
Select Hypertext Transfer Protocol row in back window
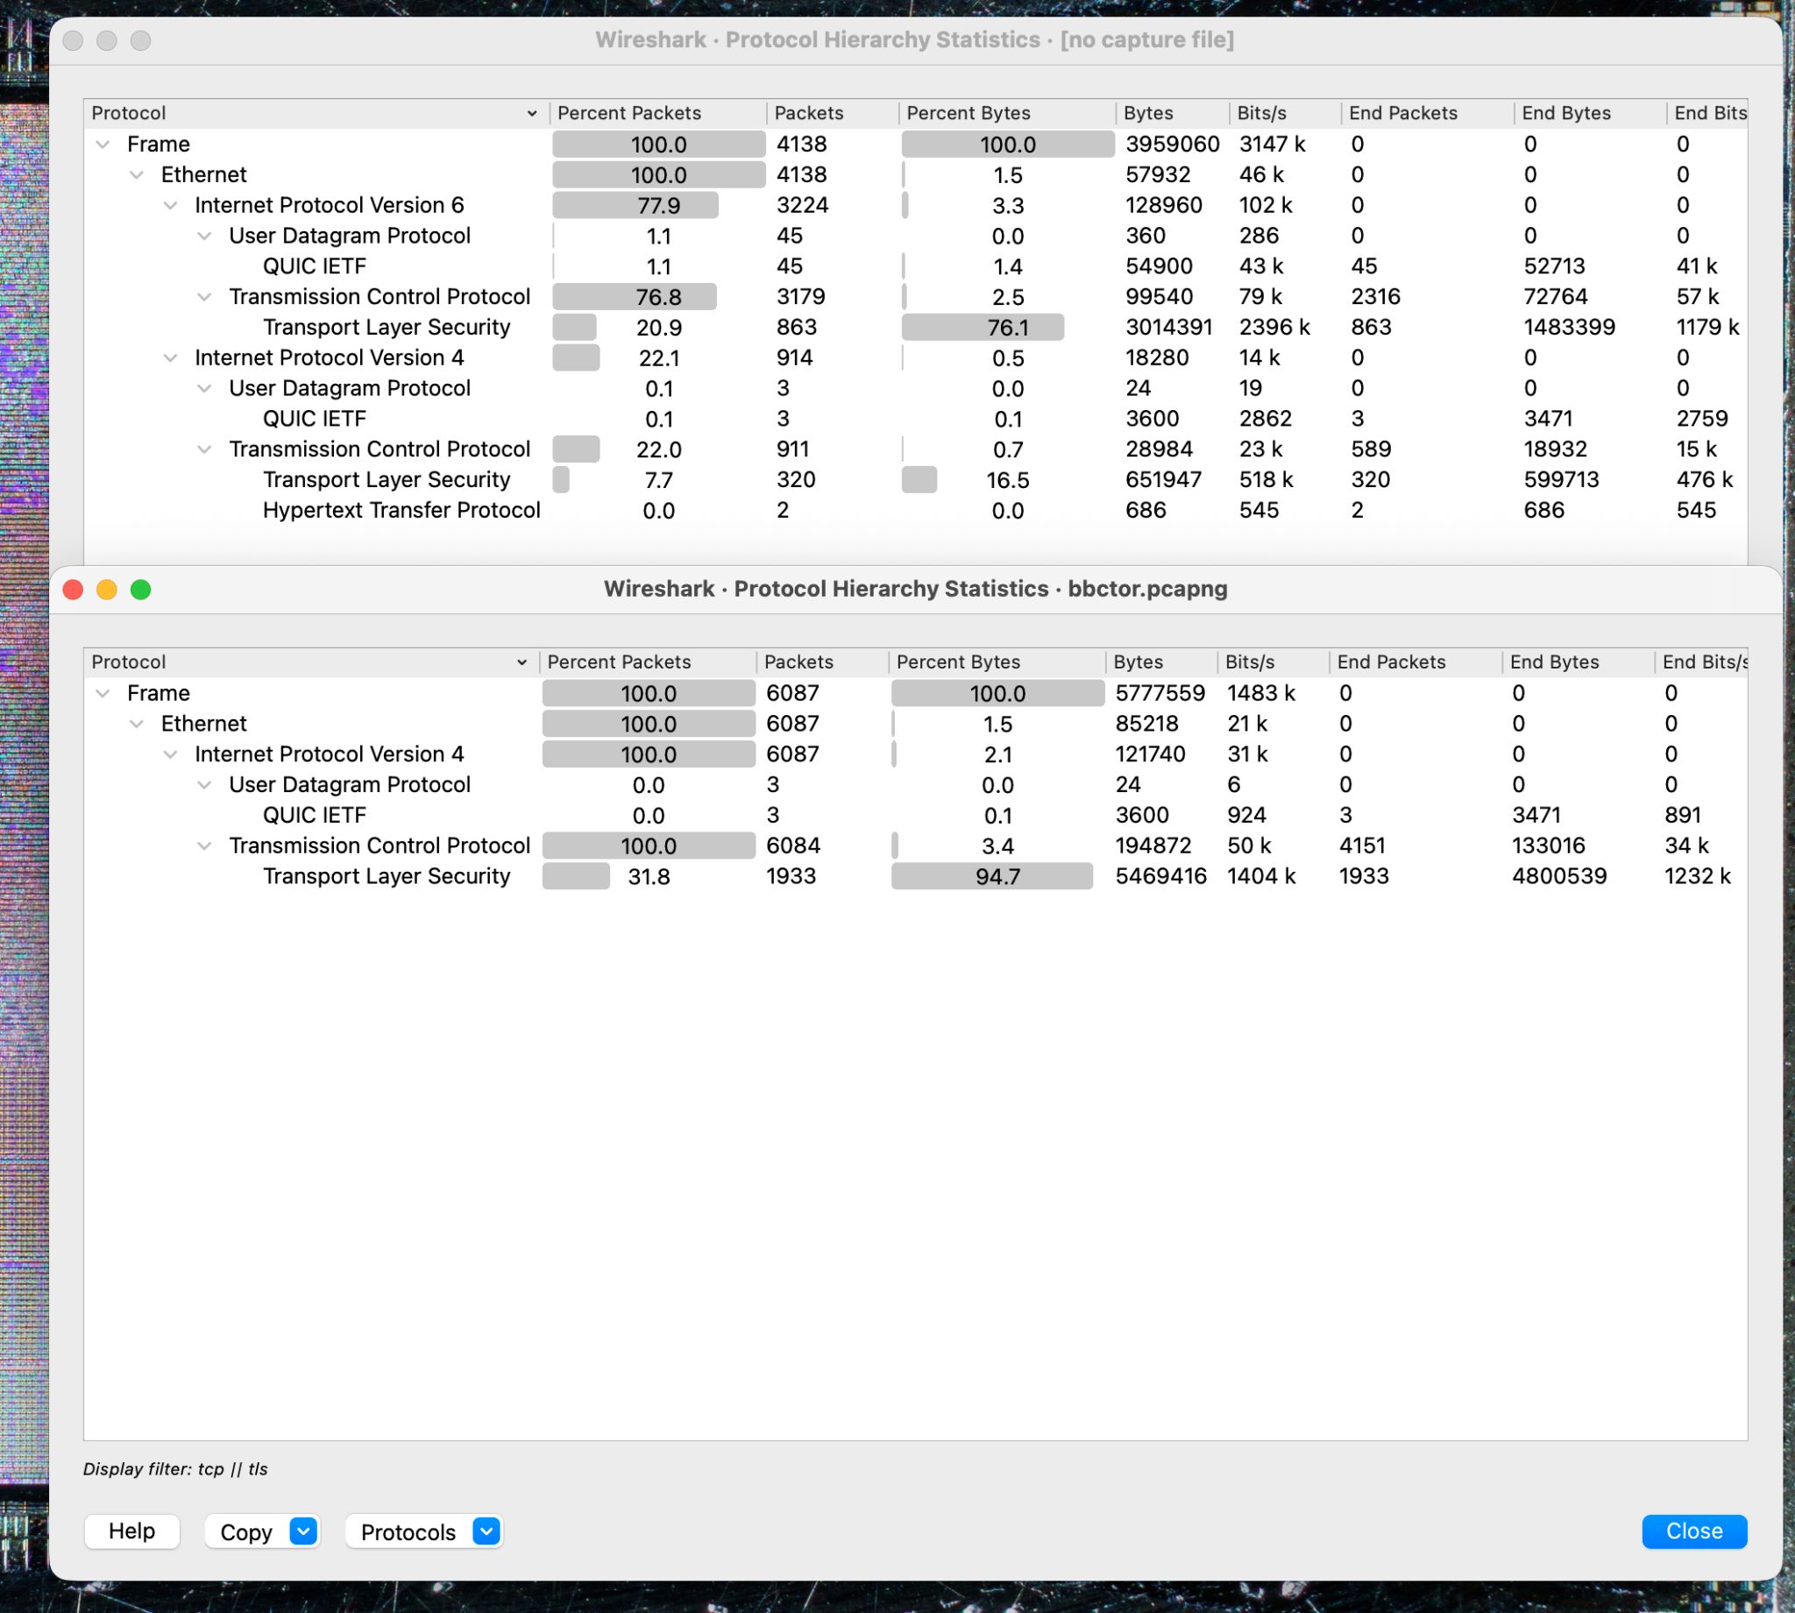[x=916, y=510]
